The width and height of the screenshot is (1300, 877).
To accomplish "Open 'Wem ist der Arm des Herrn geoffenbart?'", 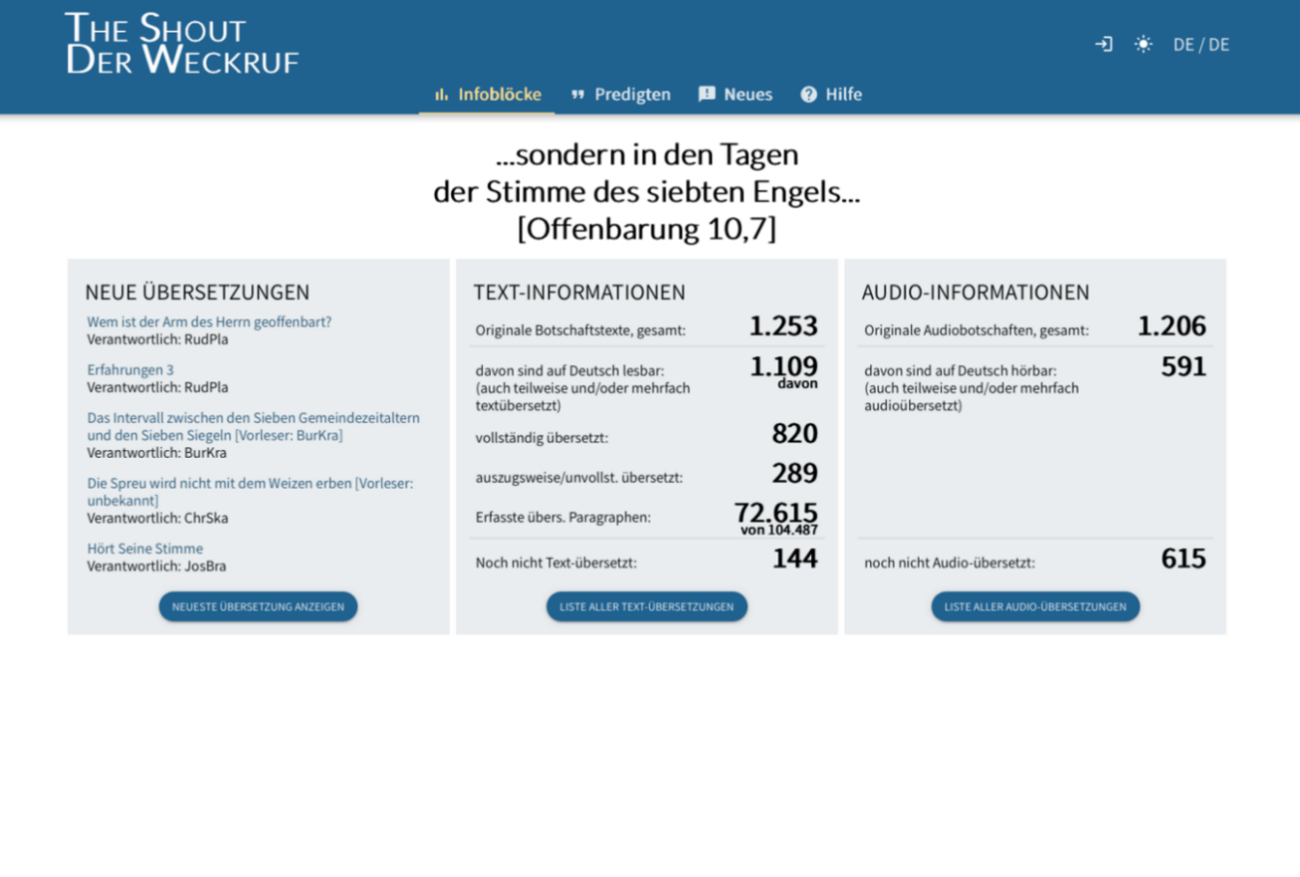I will [209, 321].
